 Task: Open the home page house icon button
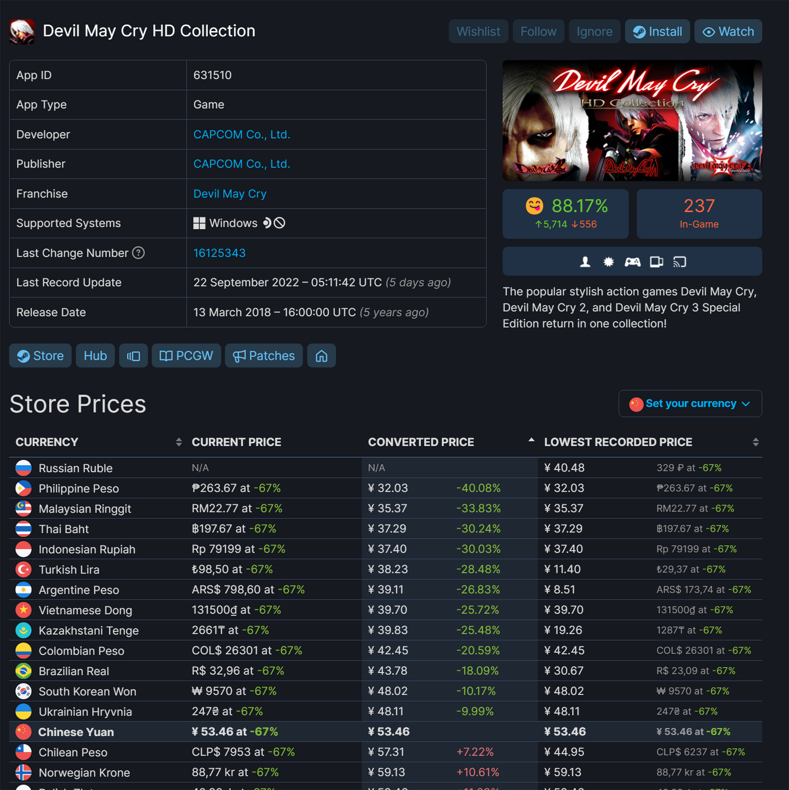tap(322, 356)
